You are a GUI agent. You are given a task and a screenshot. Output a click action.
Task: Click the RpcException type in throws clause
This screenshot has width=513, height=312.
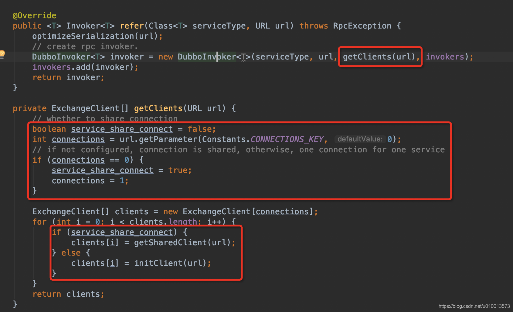(x=362, y=26)
